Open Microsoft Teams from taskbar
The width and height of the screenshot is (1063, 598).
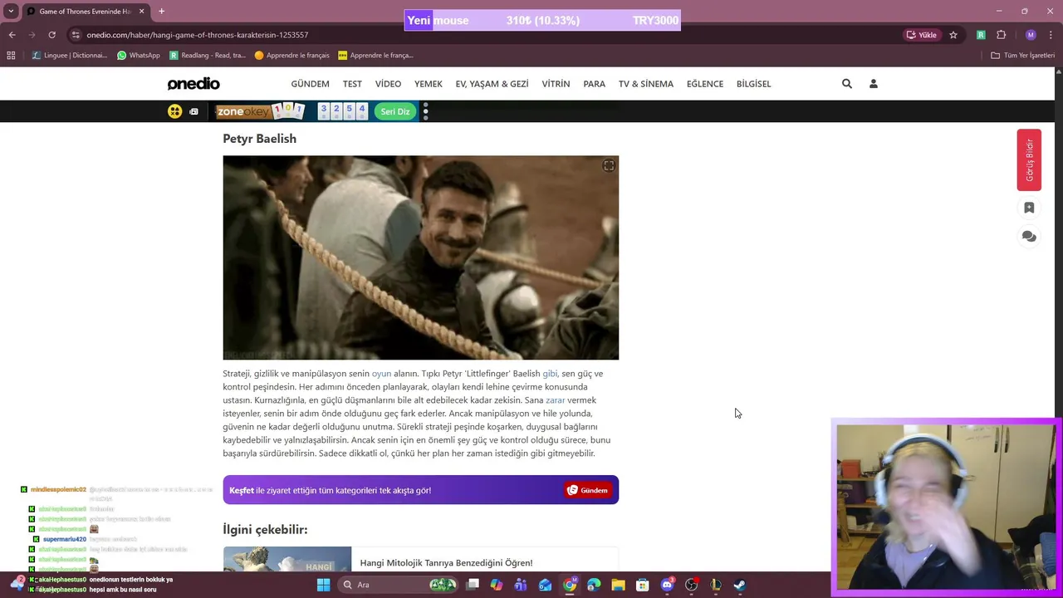point(521,585)
